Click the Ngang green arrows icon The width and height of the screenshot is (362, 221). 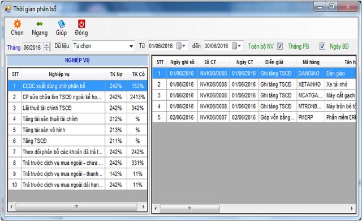pos(40,24)
